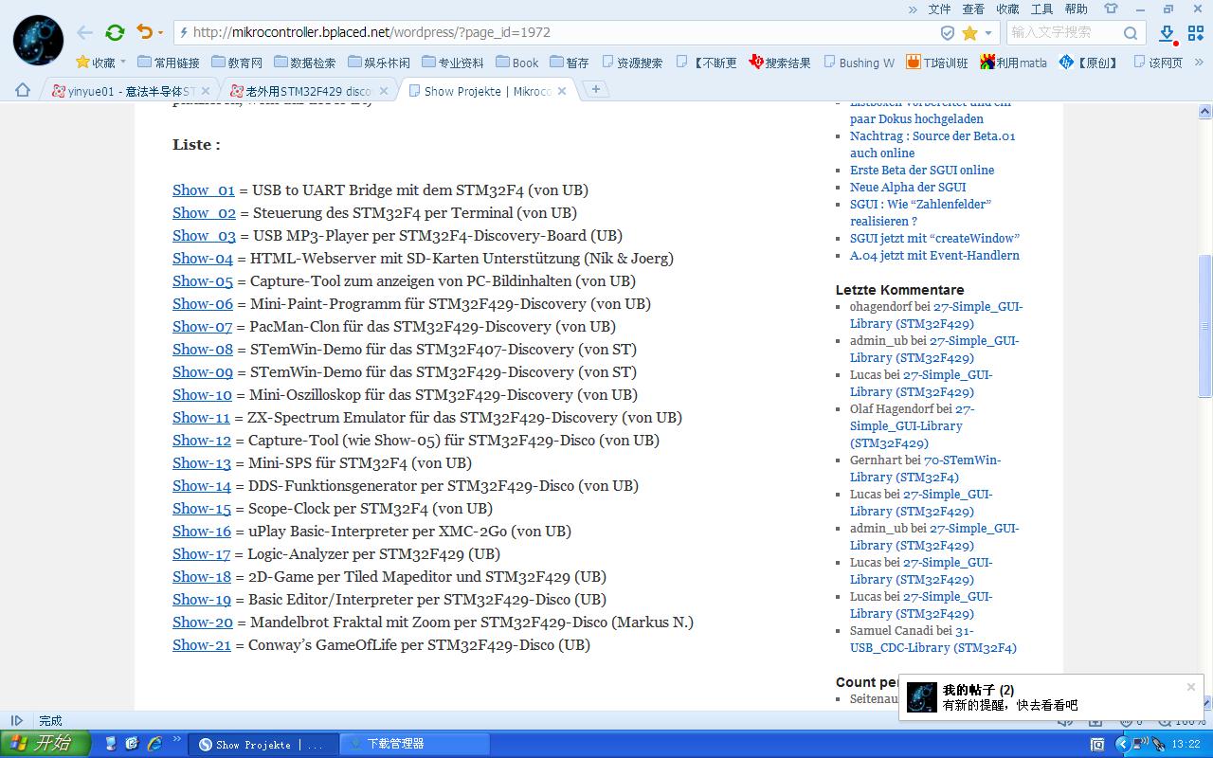
Task: Open the 暂存 bookmark folder
Action: click(x=569, y=63)
